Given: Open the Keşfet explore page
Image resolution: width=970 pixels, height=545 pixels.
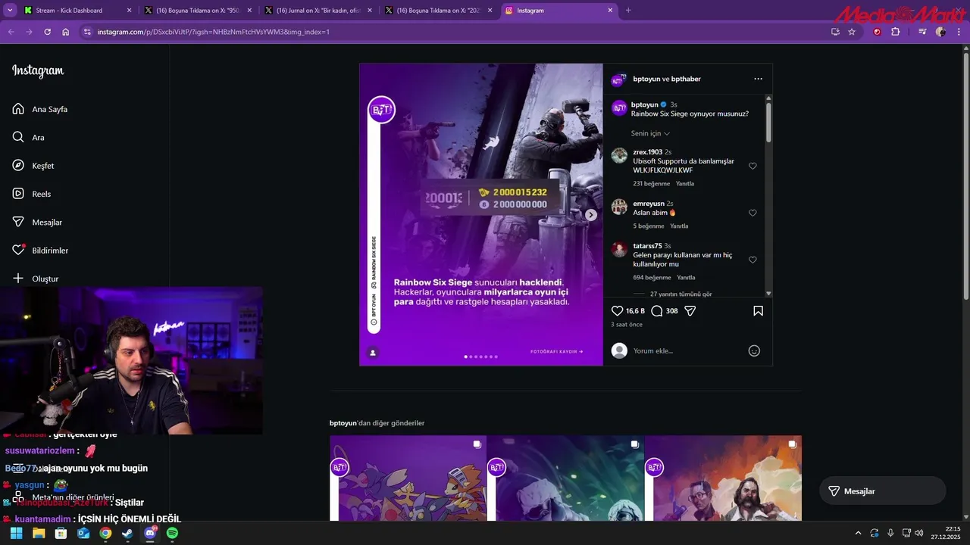Looking at the screenshot, I should pos(33,166).
